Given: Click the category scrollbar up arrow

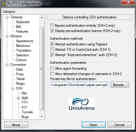Looking at the screenshot, I should [x=42, y=18].
